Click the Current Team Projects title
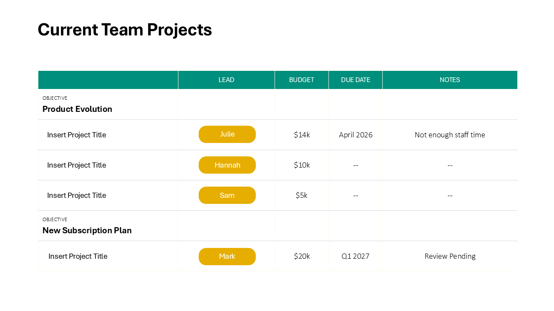Image resolution: width=554 pixels, height=311 pixels. pyautogui.click(x=125, y=29)
